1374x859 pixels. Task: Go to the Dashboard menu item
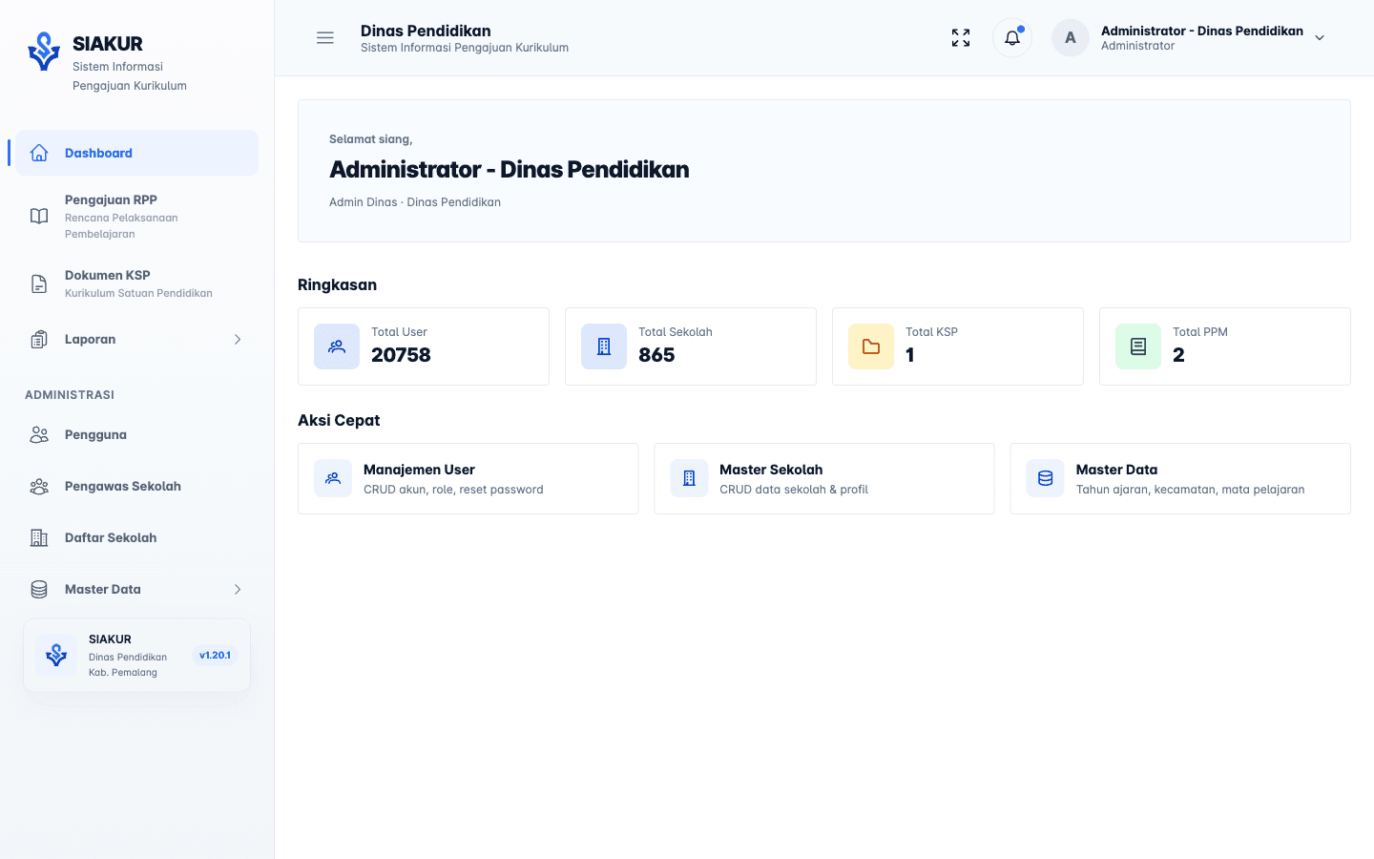click(136, 153)
